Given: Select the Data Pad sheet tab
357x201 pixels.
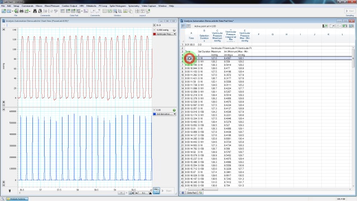Looking at the screenshot, I should (191, 193).
